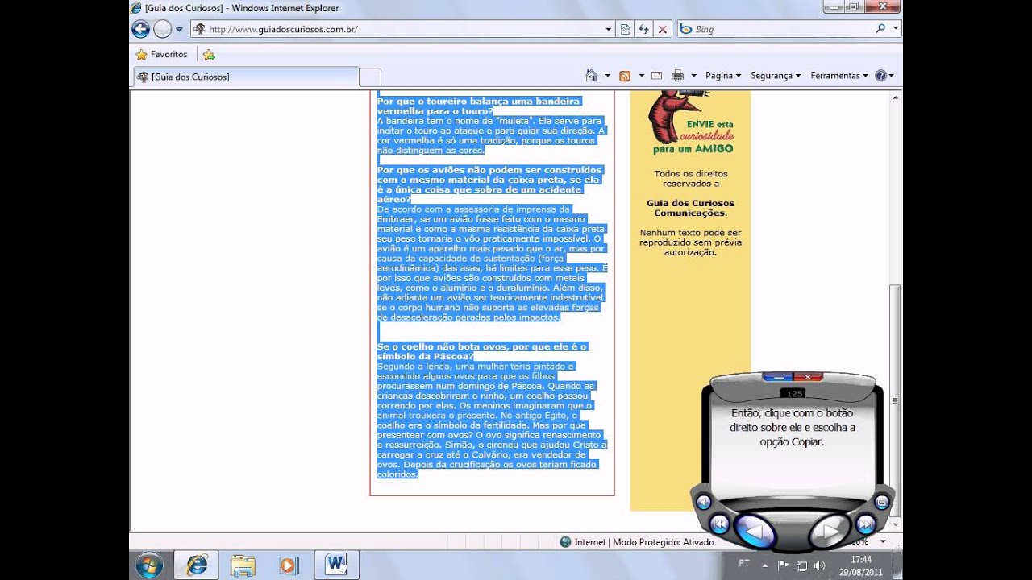Open the Windows Start orb

tap(149, 565)
